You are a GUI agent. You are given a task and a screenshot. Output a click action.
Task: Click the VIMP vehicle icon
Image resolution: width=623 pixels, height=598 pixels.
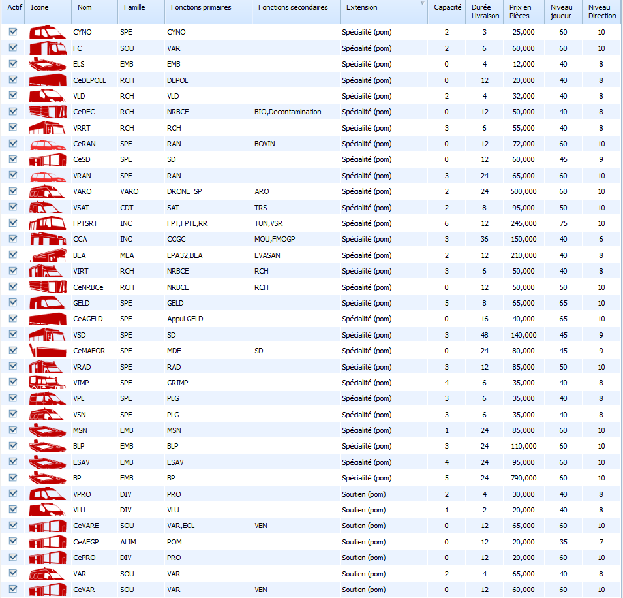coord(47,383)
